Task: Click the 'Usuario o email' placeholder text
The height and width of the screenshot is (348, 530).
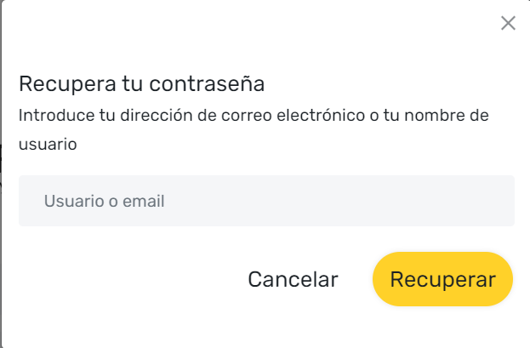Action: [104, 202]
